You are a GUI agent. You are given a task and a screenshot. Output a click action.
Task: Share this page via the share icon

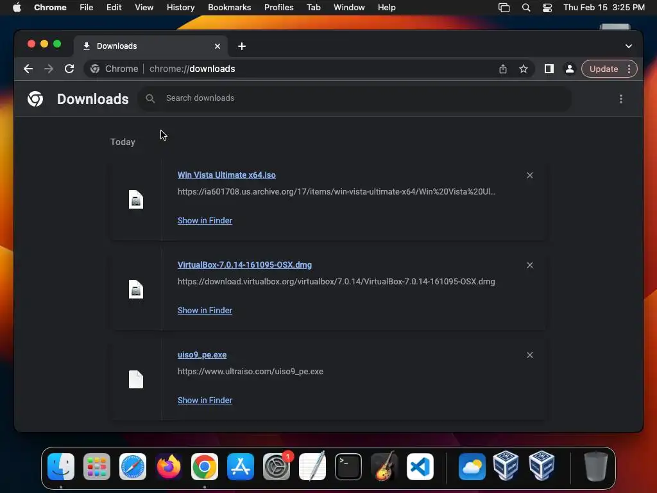(503, 69)
